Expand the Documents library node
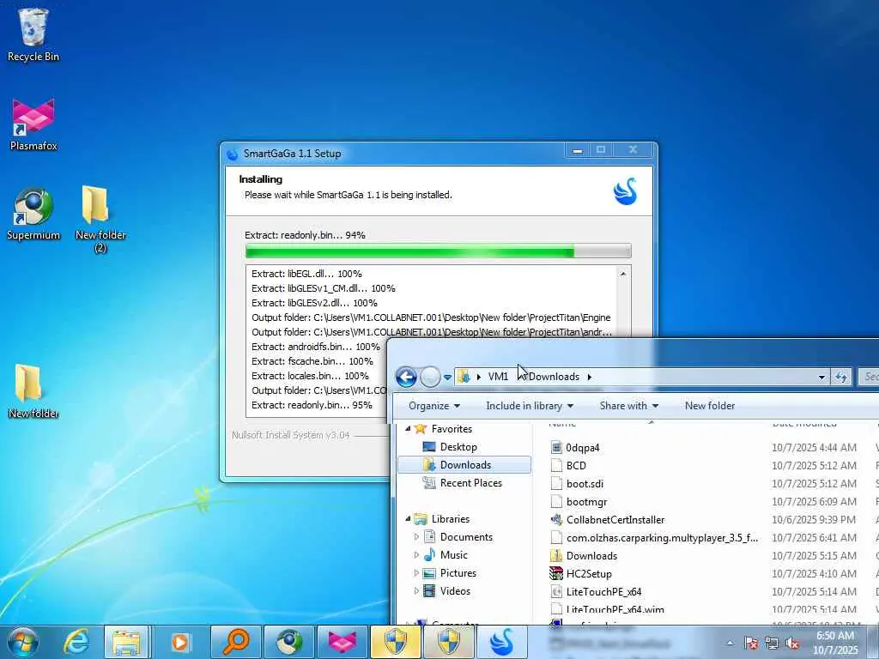Screen dimensions: 879x659 (416, 537)
